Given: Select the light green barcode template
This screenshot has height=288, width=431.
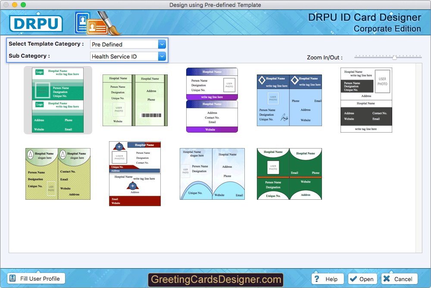Looking at the screenshot, I should click(135, 100).
